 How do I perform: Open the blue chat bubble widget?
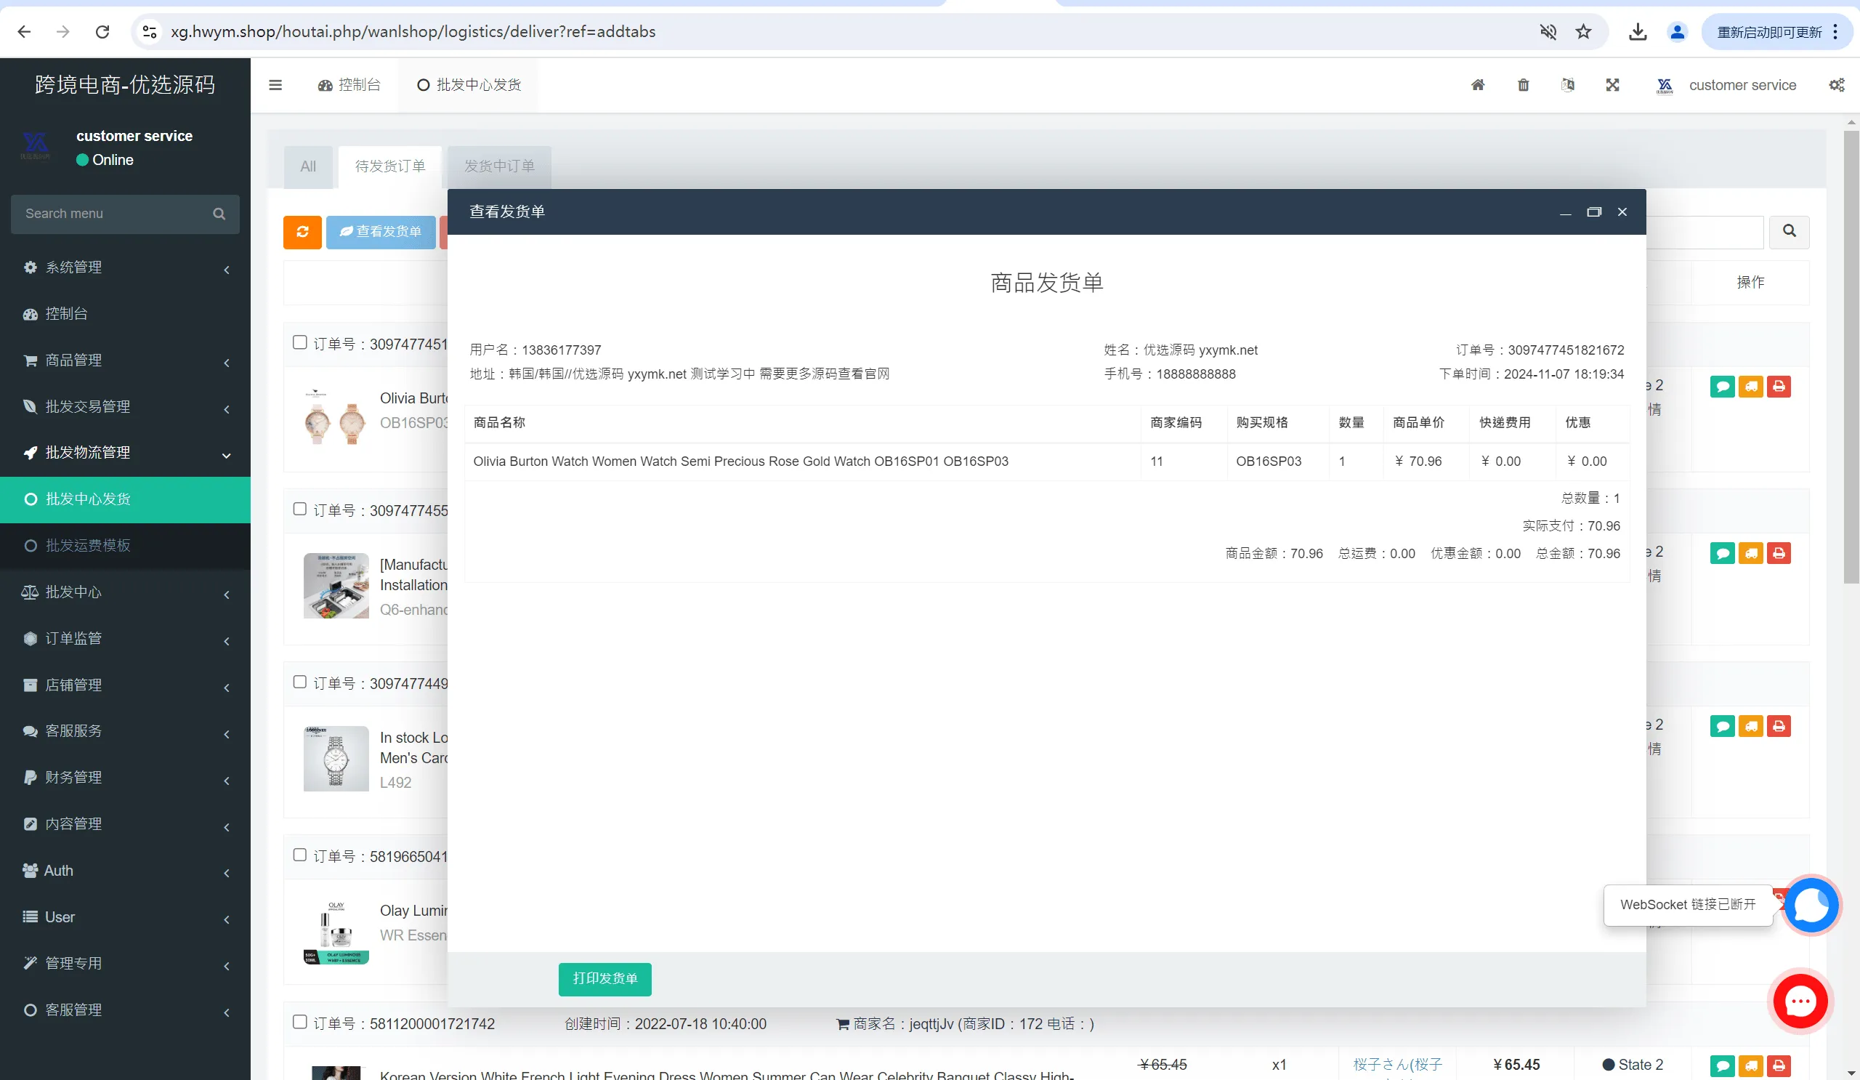pyautogui.click(x=1811, y=905)
